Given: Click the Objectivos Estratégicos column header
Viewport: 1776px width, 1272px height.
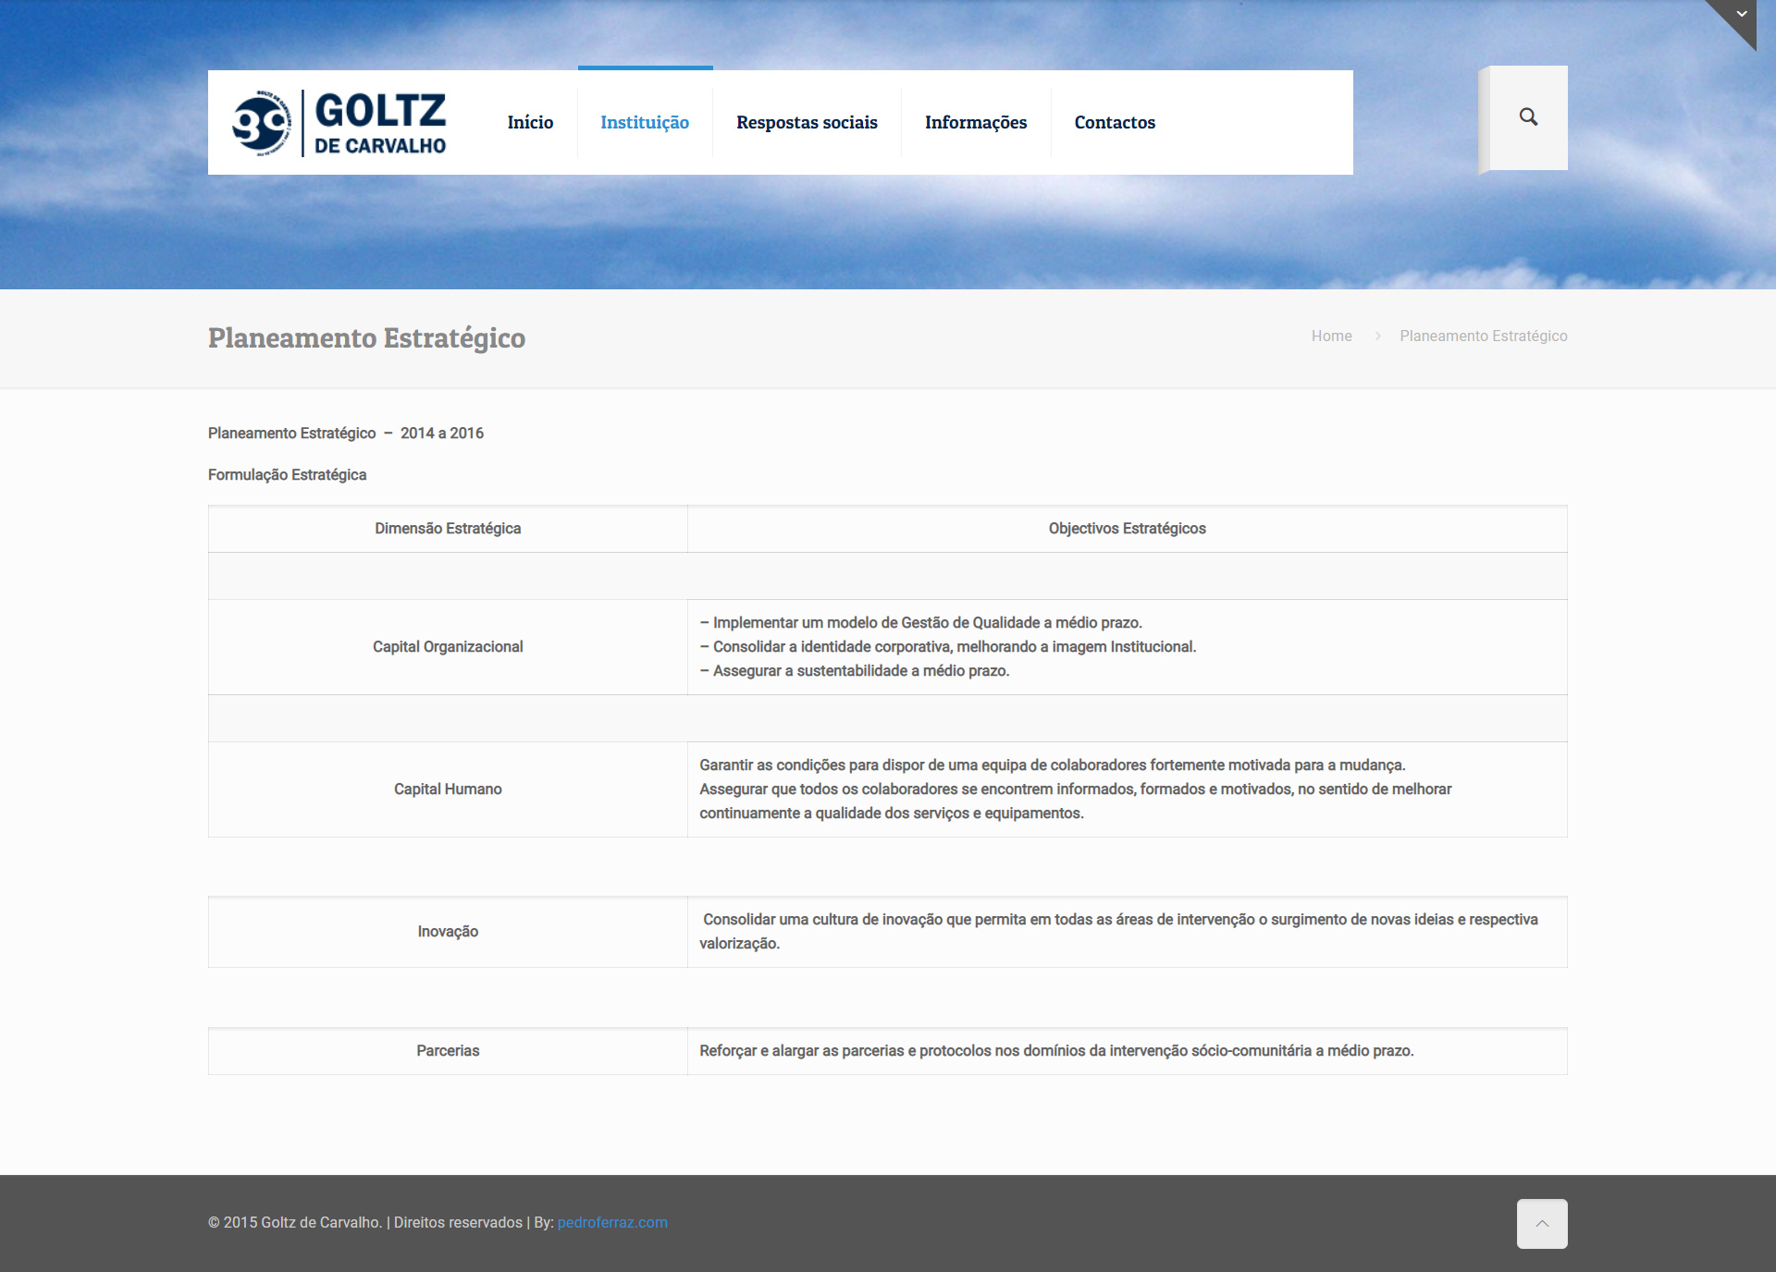Looking at the screenshot, I should point(1127,529).
